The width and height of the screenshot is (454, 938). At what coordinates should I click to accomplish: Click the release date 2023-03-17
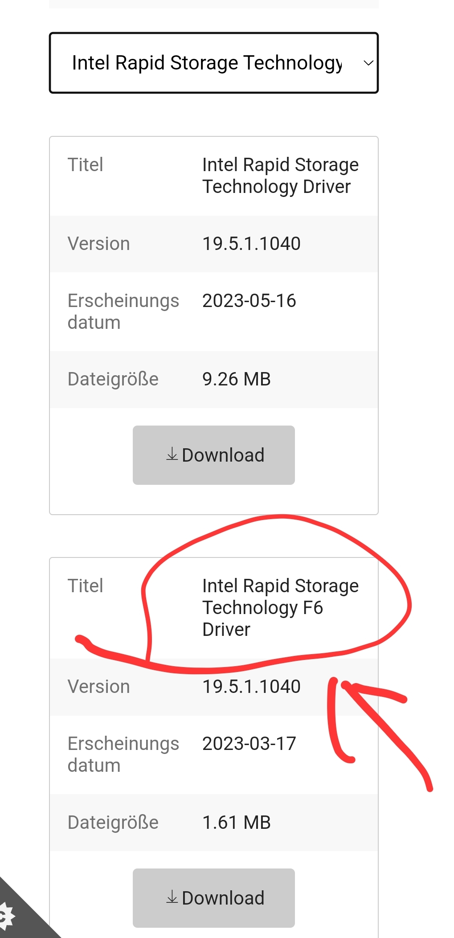pos(249,744)
